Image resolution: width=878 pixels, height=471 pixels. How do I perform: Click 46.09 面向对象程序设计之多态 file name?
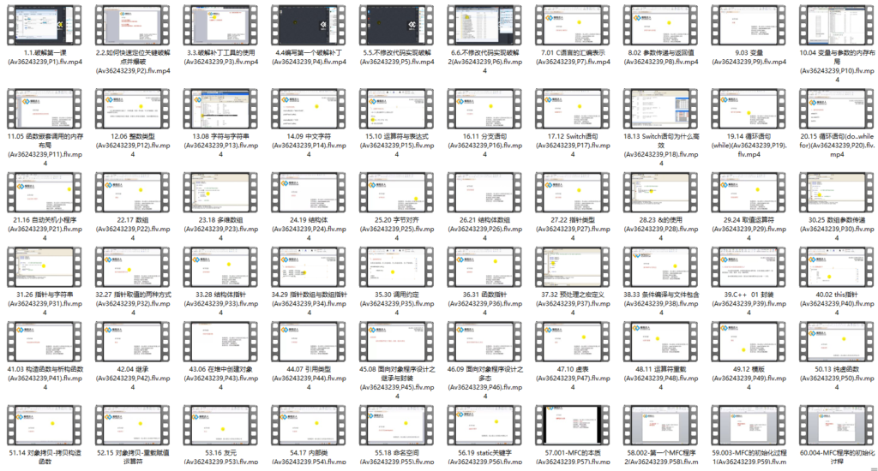[x=485, y=383]
